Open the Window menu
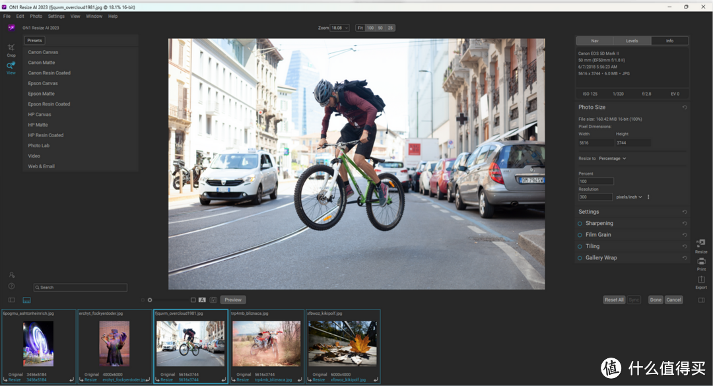 pos(94,16)
